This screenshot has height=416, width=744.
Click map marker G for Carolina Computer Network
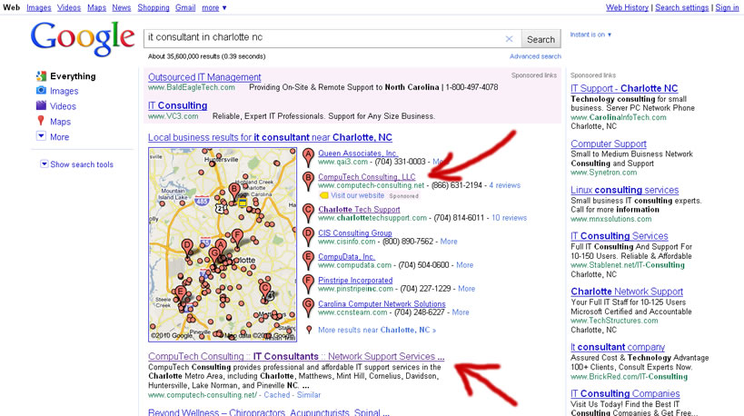309,307
